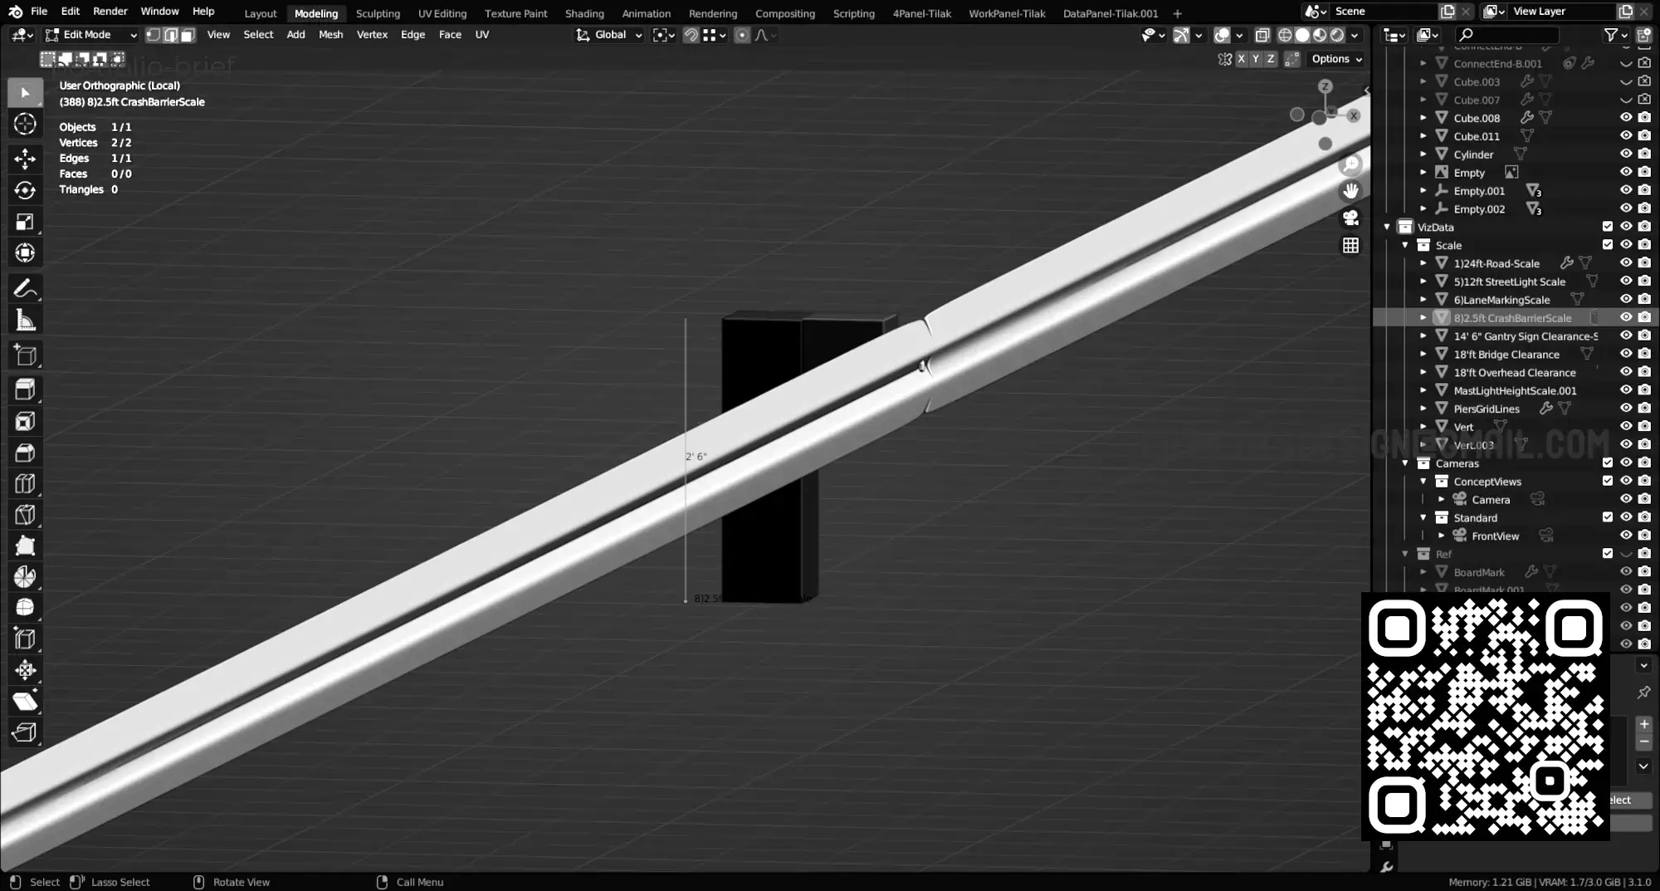Select the Measure tool

(x=25, y=321)
